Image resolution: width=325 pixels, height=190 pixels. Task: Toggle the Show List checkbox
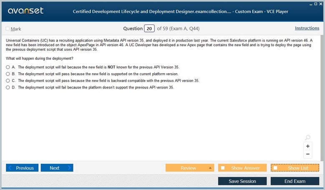pos(275,168)
